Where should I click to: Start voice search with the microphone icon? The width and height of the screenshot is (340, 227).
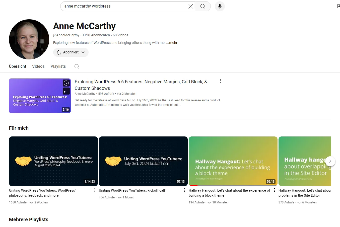point(220,6)
